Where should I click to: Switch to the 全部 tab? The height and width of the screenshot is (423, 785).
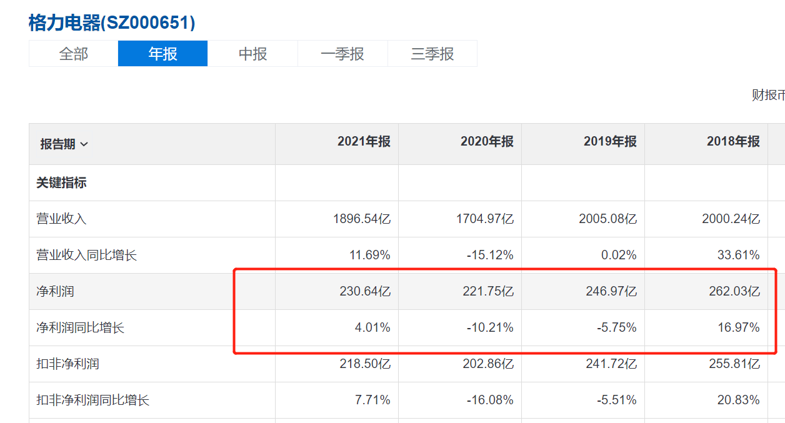point(74,54)
